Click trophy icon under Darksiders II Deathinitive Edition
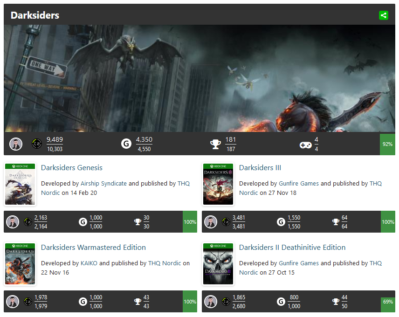Image resolution: width=399 pixels, height=317 pixels. pos(336,302)
